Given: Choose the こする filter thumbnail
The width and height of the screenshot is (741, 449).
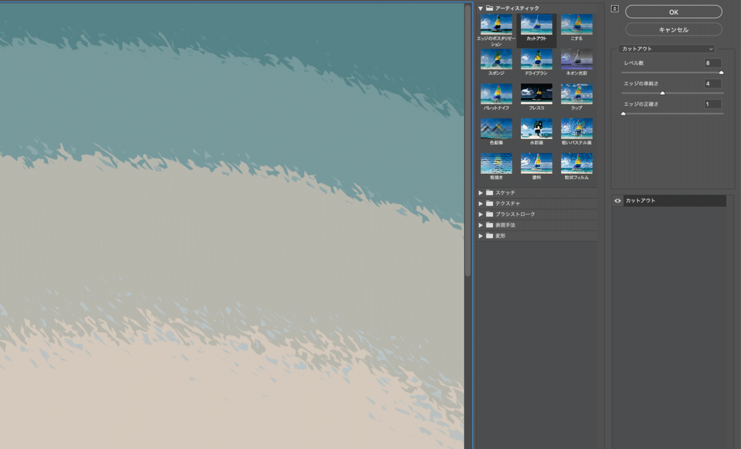Looking at the screenshot, I should tap(577, 24).
